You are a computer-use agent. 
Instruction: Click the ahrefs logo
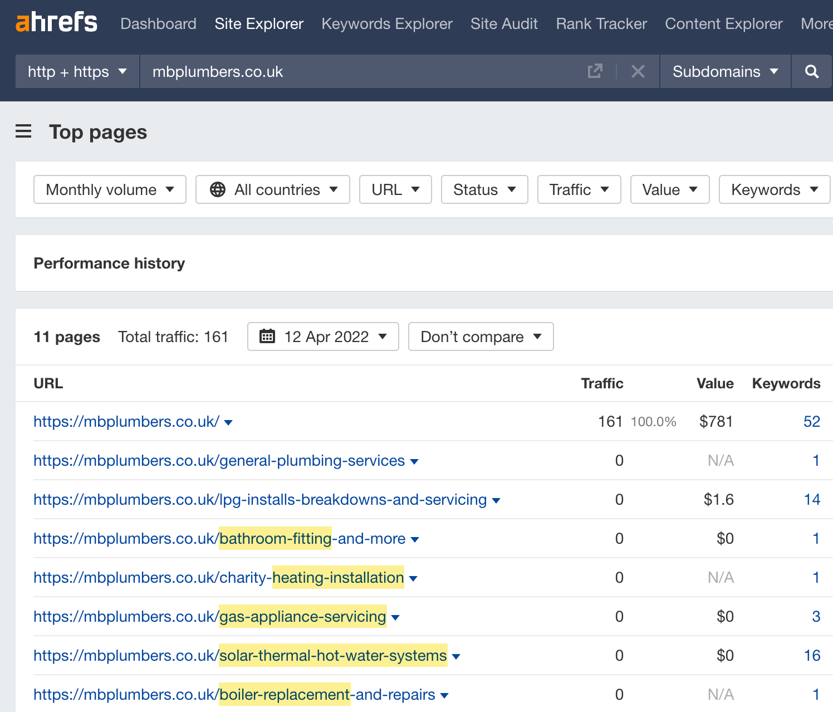(x=56, y=22)
